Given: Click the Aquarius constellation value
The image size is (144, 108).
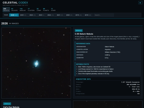Looking at the screenshot, I should tap(108, 49).
